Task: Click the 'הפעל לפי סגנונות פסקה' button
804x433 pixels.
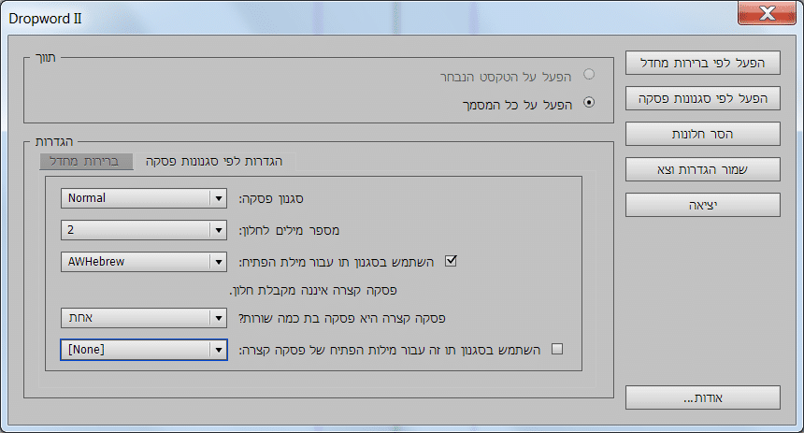Action: point(702,98)
